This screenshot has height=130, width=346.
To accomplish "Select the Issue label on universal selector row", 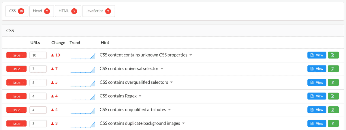I will [x=16, y=69].
